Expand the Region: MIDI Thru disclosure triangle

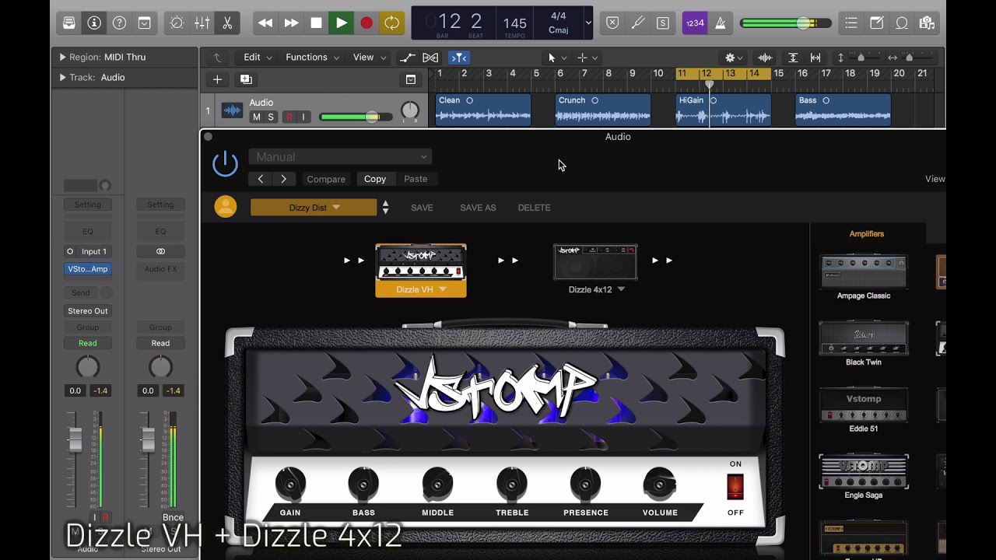click(62, 57)
